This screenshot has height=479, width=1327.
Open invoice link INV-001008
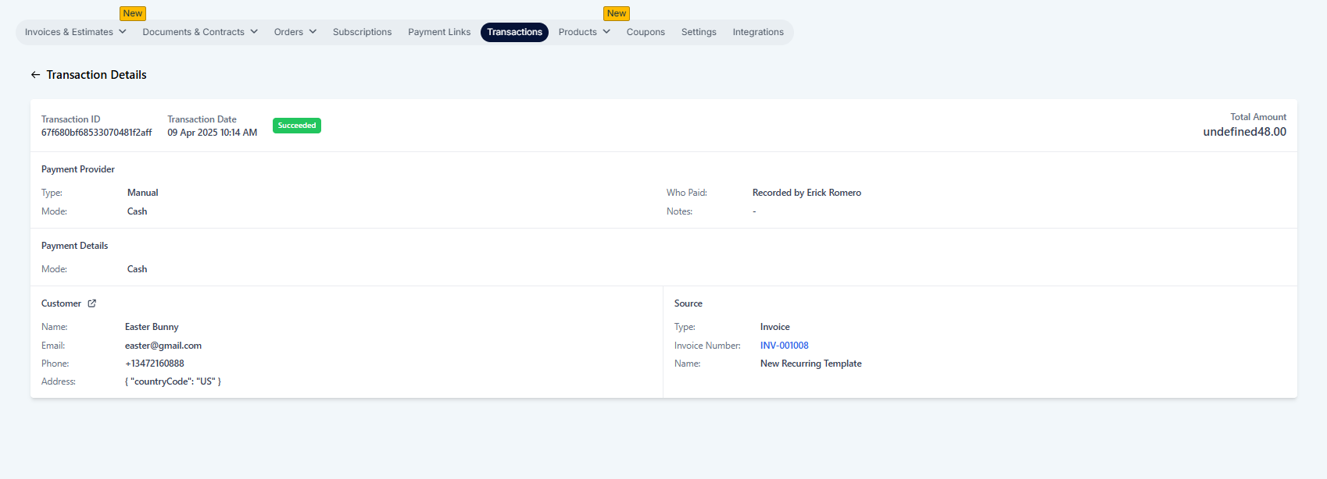(785, 346)
